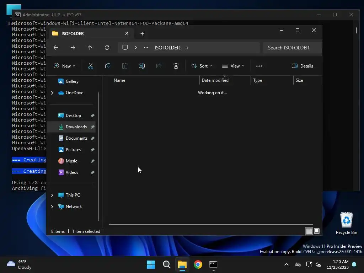Unpin Documents using its pin icon
This screenshot has height=273, width=364.
click(x=93, y=138)
